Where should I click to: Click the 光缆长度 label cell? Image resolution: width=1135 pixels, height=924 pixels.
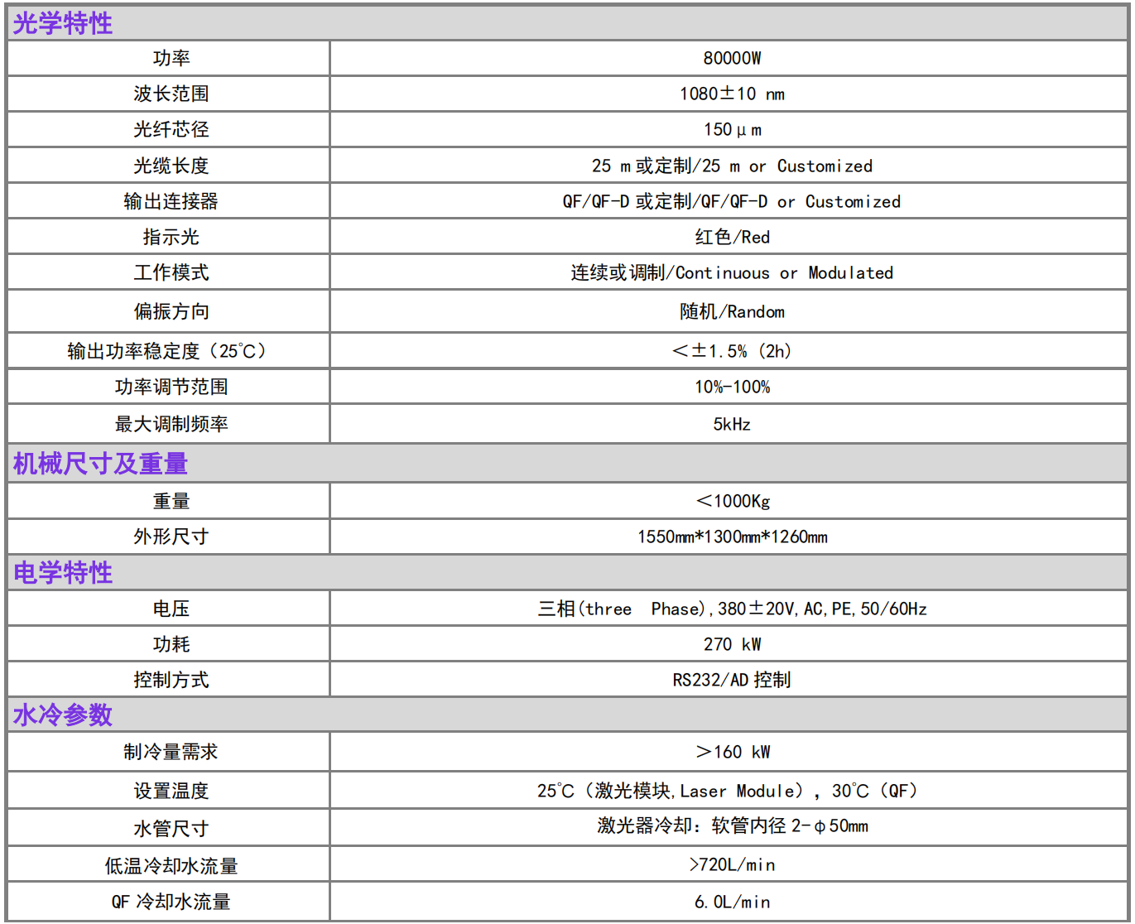point(171,166)
